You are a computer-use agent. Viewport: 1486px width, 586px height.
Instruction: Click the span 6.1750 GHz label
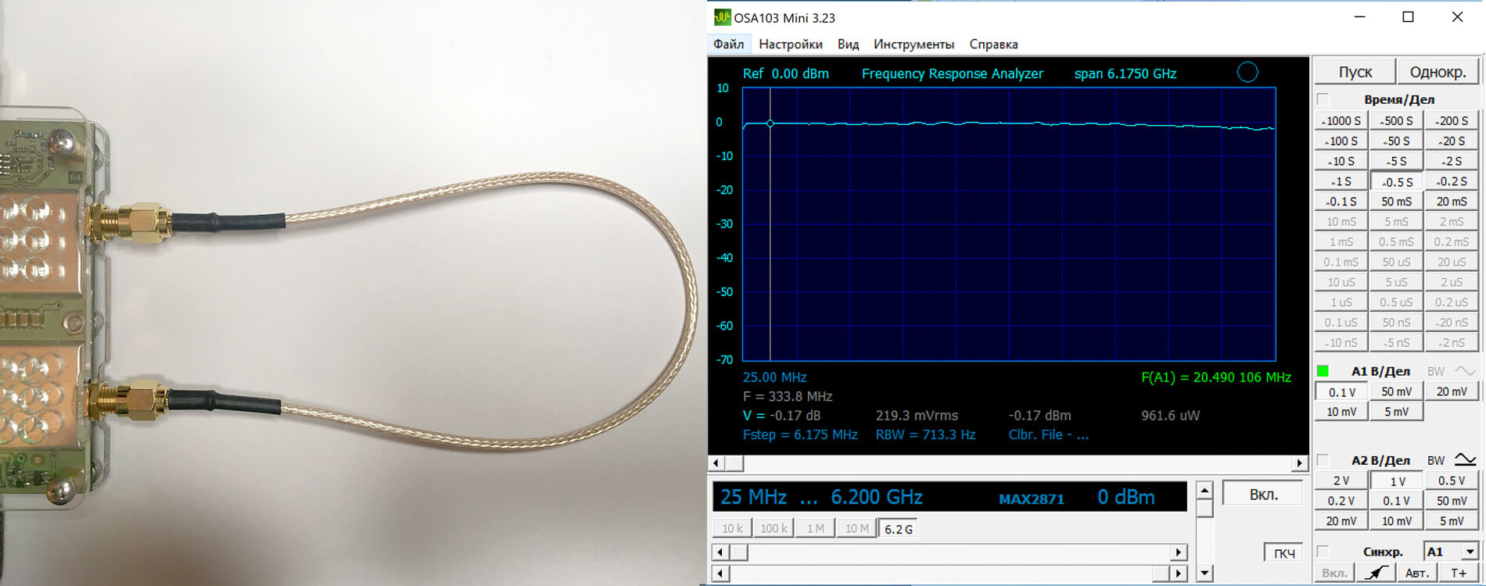pos(1125,73)
